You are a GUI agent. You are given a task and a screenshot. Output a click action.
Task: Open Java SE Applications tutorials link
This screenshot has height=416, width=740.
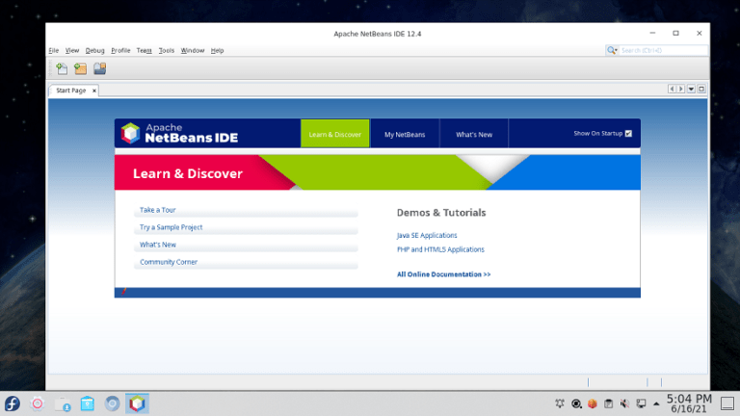[427, 235]
